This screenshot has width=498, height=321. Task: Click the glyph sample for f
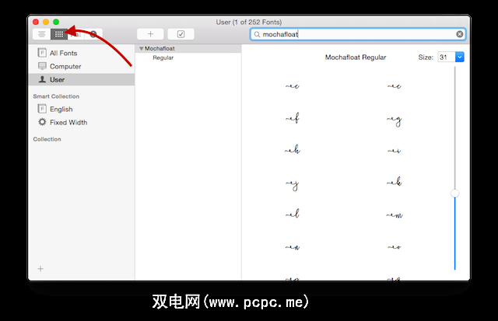coord(293,118)
